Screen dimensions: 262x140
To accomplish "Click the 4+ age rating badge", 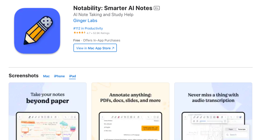I will click(x=156, y=8).
